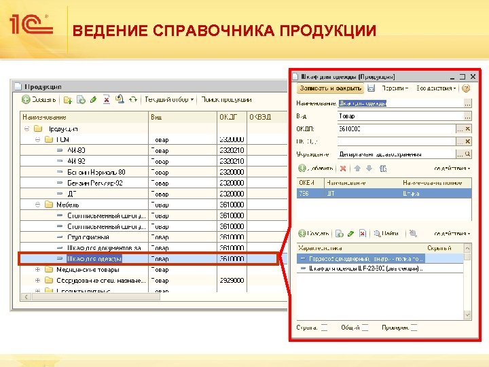
Task: Click the magnifier open icon of Учреждение field
Action: [x=468, y=154]
